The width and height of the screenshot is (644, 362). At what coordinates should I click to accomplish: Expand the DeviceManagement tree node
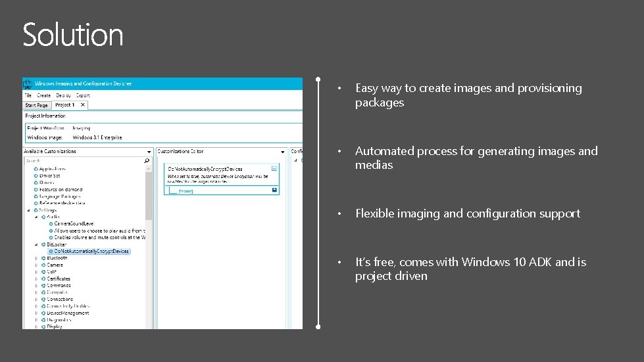(x=36, y=313)
